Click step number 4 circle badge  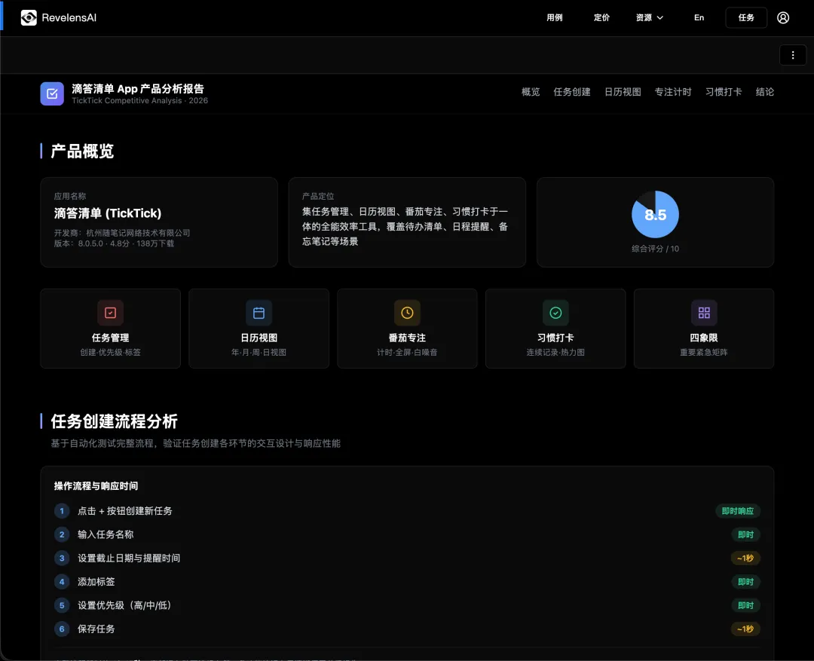click(x=62, y=582)
